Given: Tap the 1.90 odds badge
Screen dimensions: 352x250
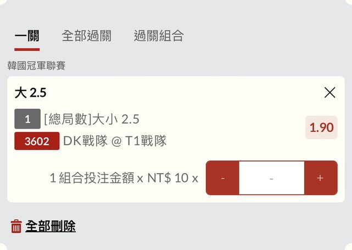Looking at the screenshot, I should [x=321, y=127].
